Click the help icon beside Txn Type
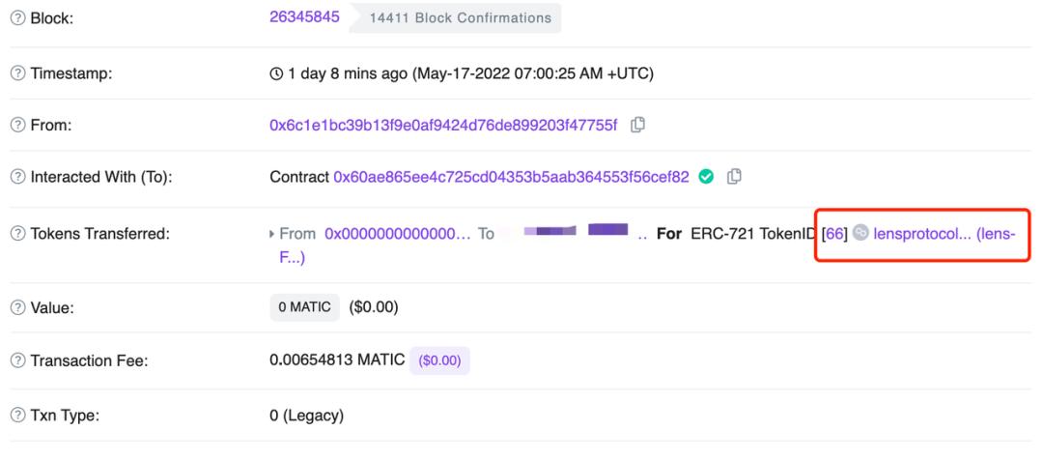The width and height of the screenshot is (1043, 460). click(18, 417)
